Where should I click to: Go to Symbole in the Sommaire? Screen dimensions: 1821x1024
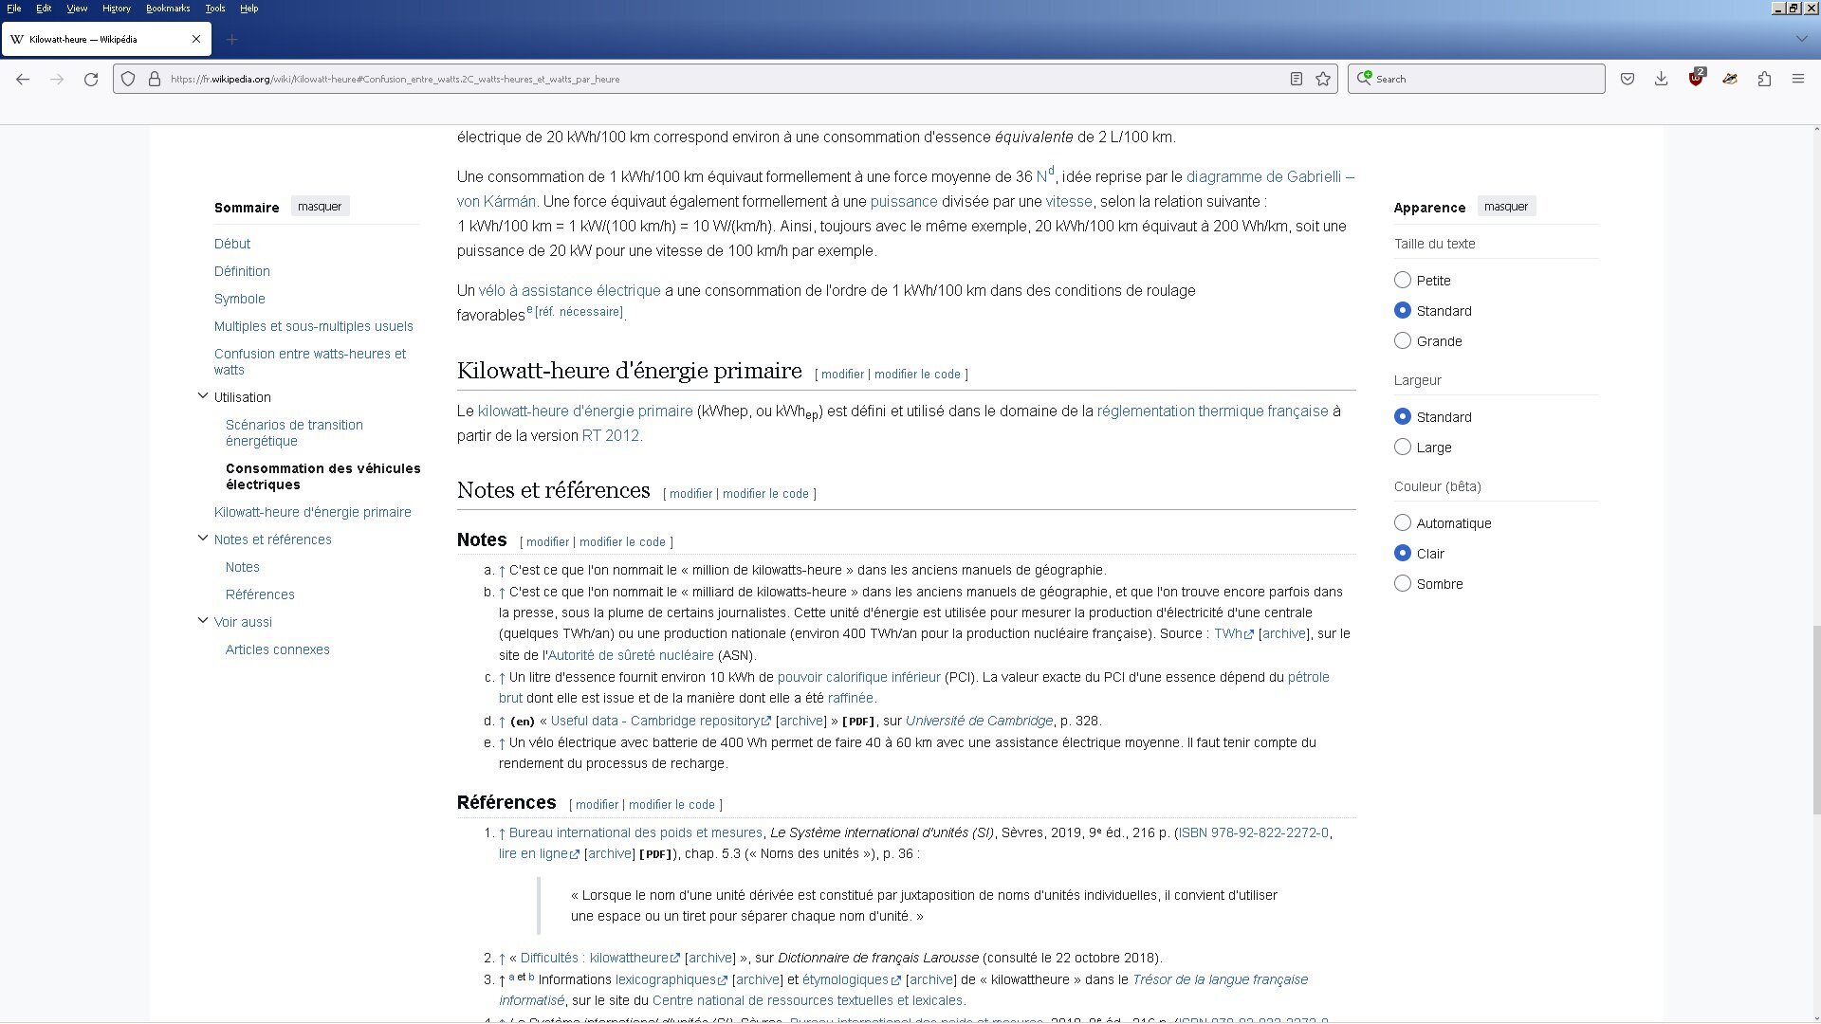[240, 299]
